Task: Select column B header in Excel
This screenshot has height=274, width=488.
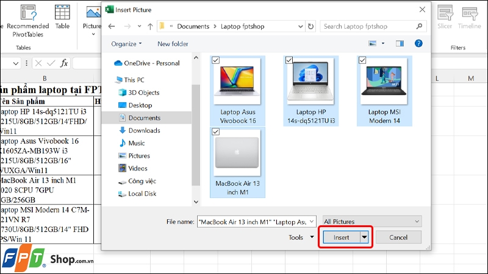Action: [45, 79]
